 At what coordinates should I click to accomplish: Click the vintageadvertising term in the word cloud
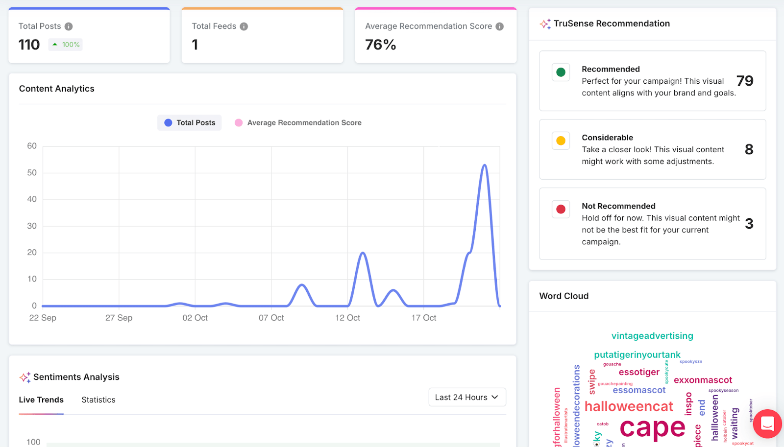(x=652, y=336)
